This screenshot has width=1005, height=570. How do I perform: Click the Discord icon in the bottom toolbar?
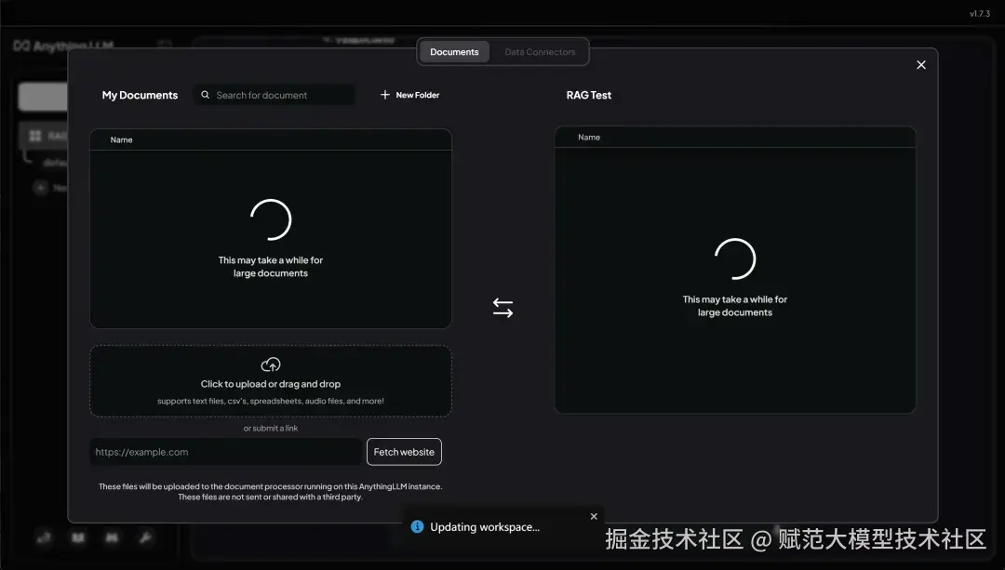tap(113, 537)
